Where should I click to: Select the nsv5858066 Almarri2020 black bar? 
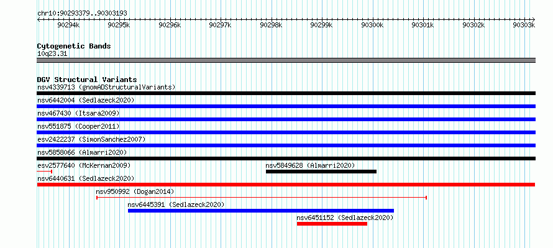tap(286, 158)
